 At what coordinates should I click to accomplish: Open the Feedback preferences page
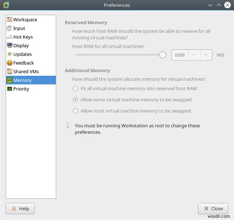click(x=31, y=63)
